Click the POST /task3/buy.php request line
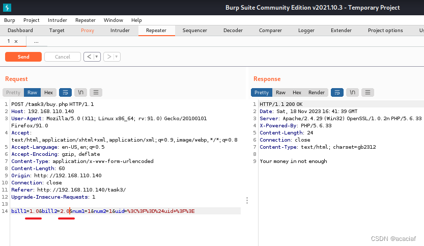 click(52, 104)
